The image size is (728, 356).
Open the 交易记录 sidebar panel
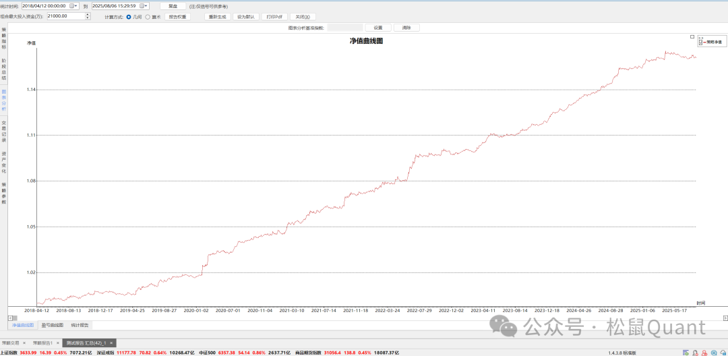coord(3,131)
